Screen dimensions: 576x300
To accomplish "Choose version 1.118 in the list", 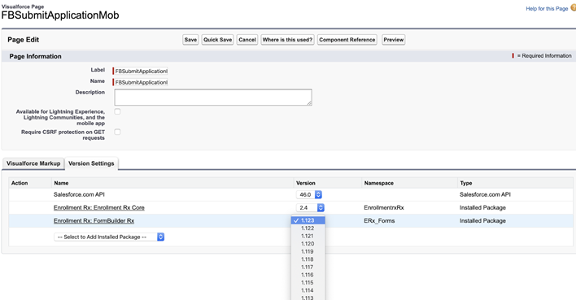I will click(308, 259).
